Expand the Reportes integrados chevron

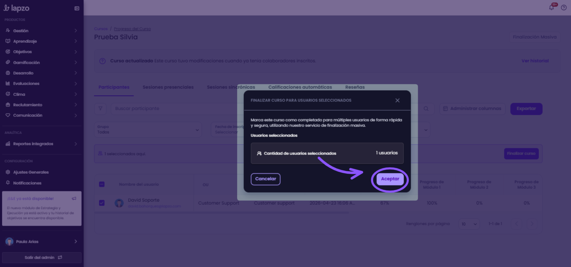[76, 144]
